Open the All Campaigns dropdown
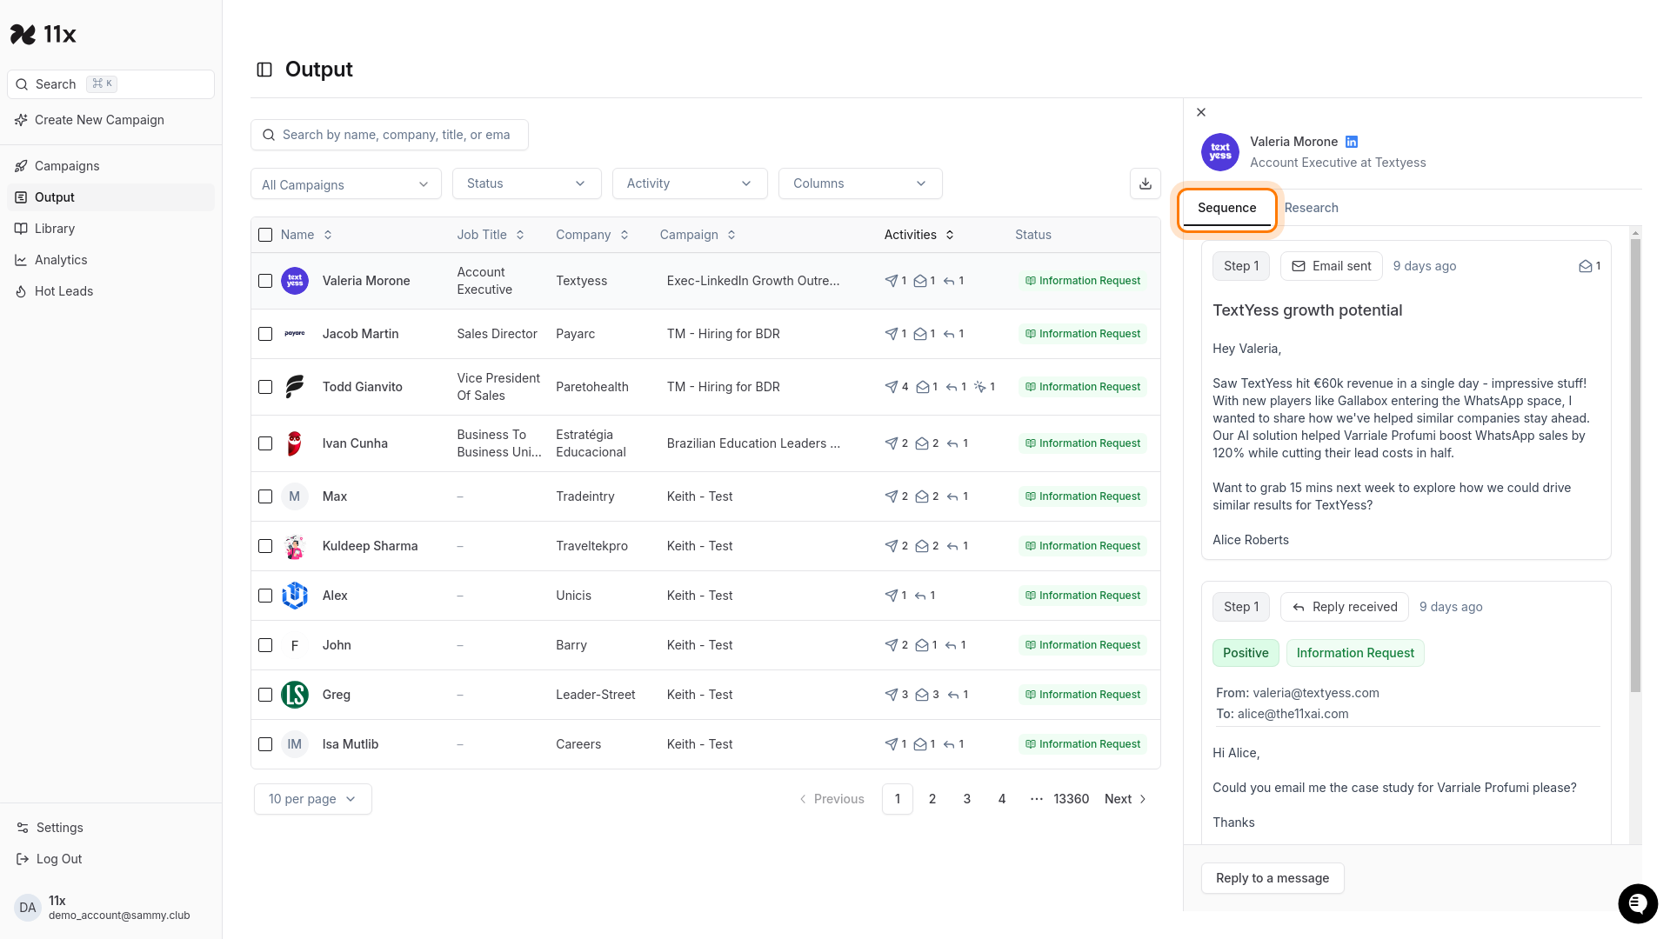Image resolution: width=1670 pixels, height=939 pixels. tap(346, 184)
